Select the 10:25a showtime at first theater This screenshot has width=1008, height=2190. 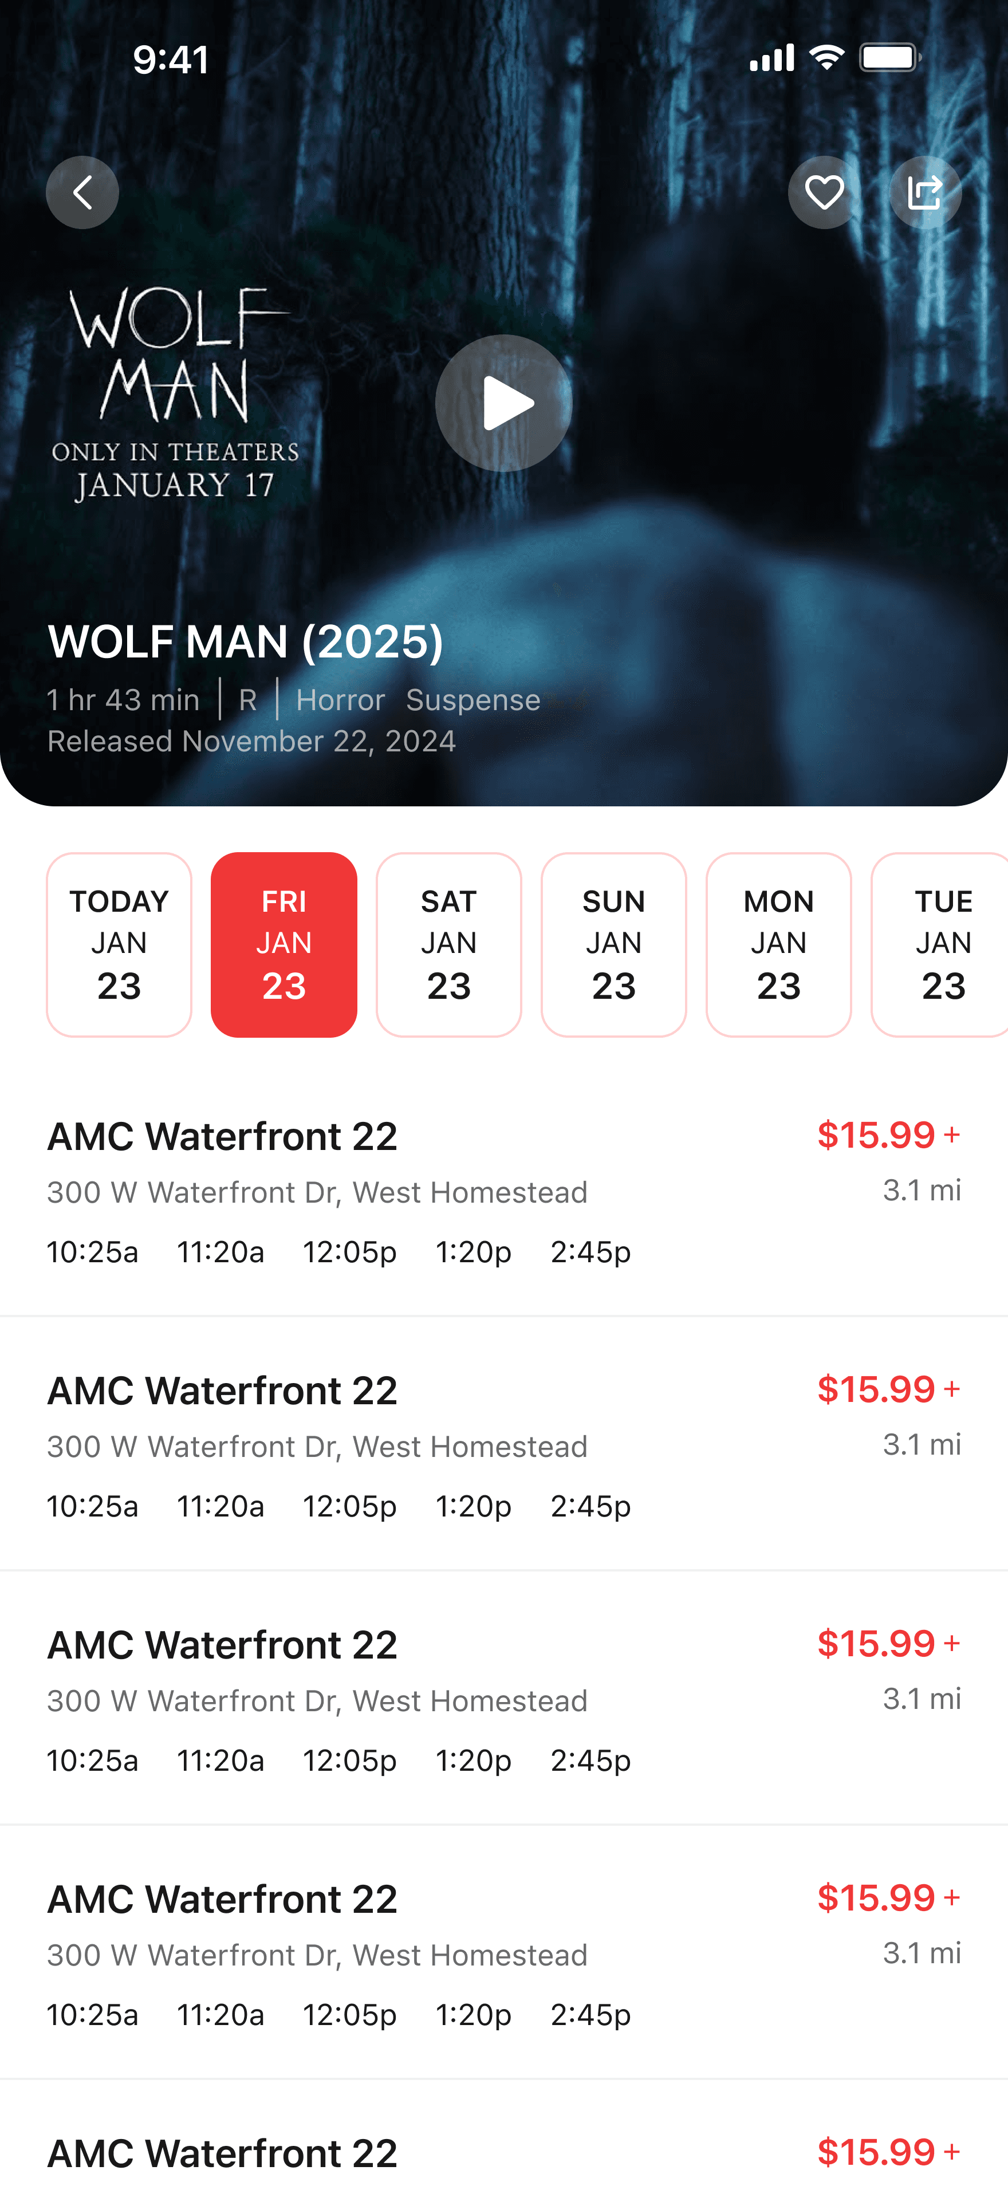(x=93, y=1252)
